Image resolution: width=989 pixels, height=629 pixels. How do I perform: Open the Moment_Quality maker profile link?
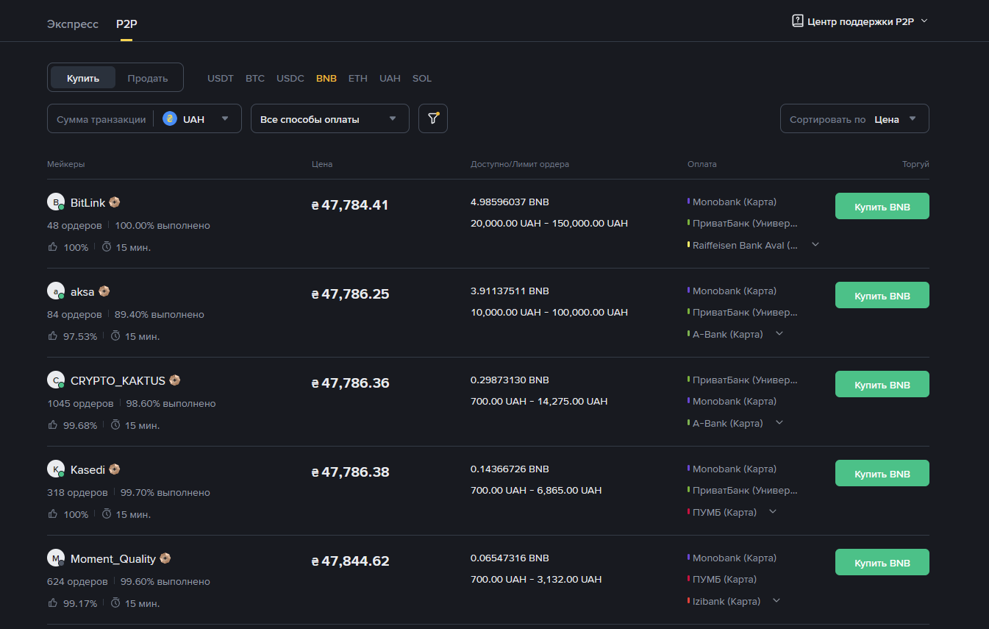coord(113,559)
